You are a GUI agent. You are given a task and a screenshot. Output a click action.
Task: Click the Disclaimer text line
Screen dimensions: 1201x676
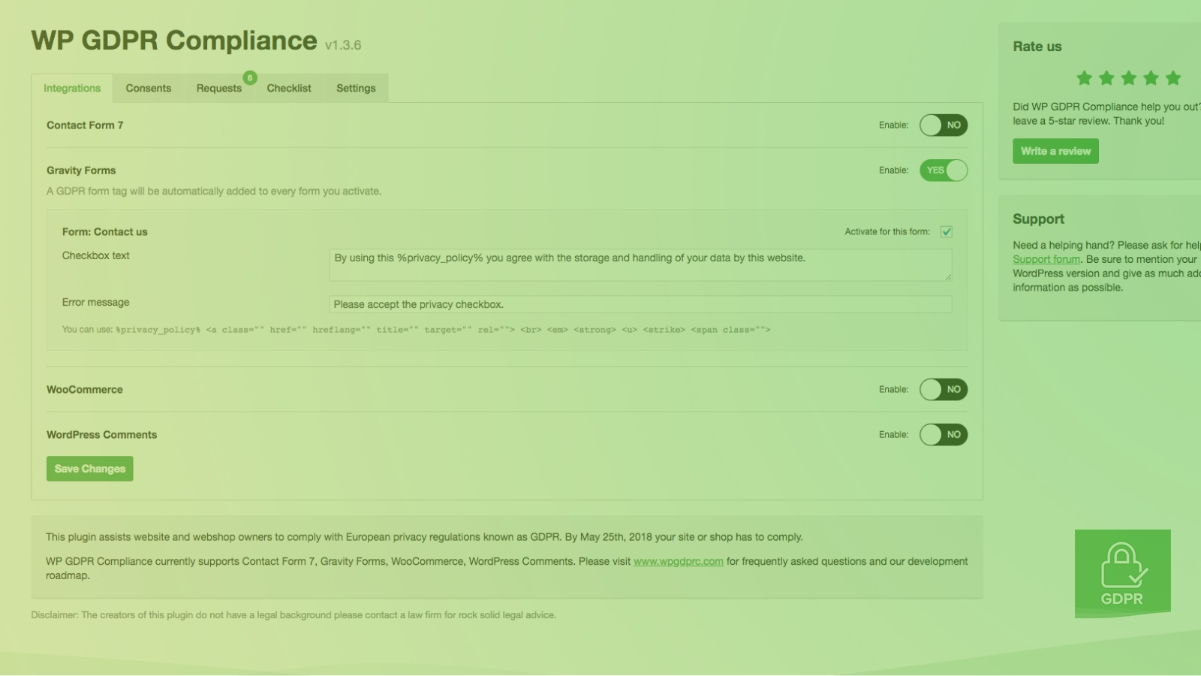293,615
